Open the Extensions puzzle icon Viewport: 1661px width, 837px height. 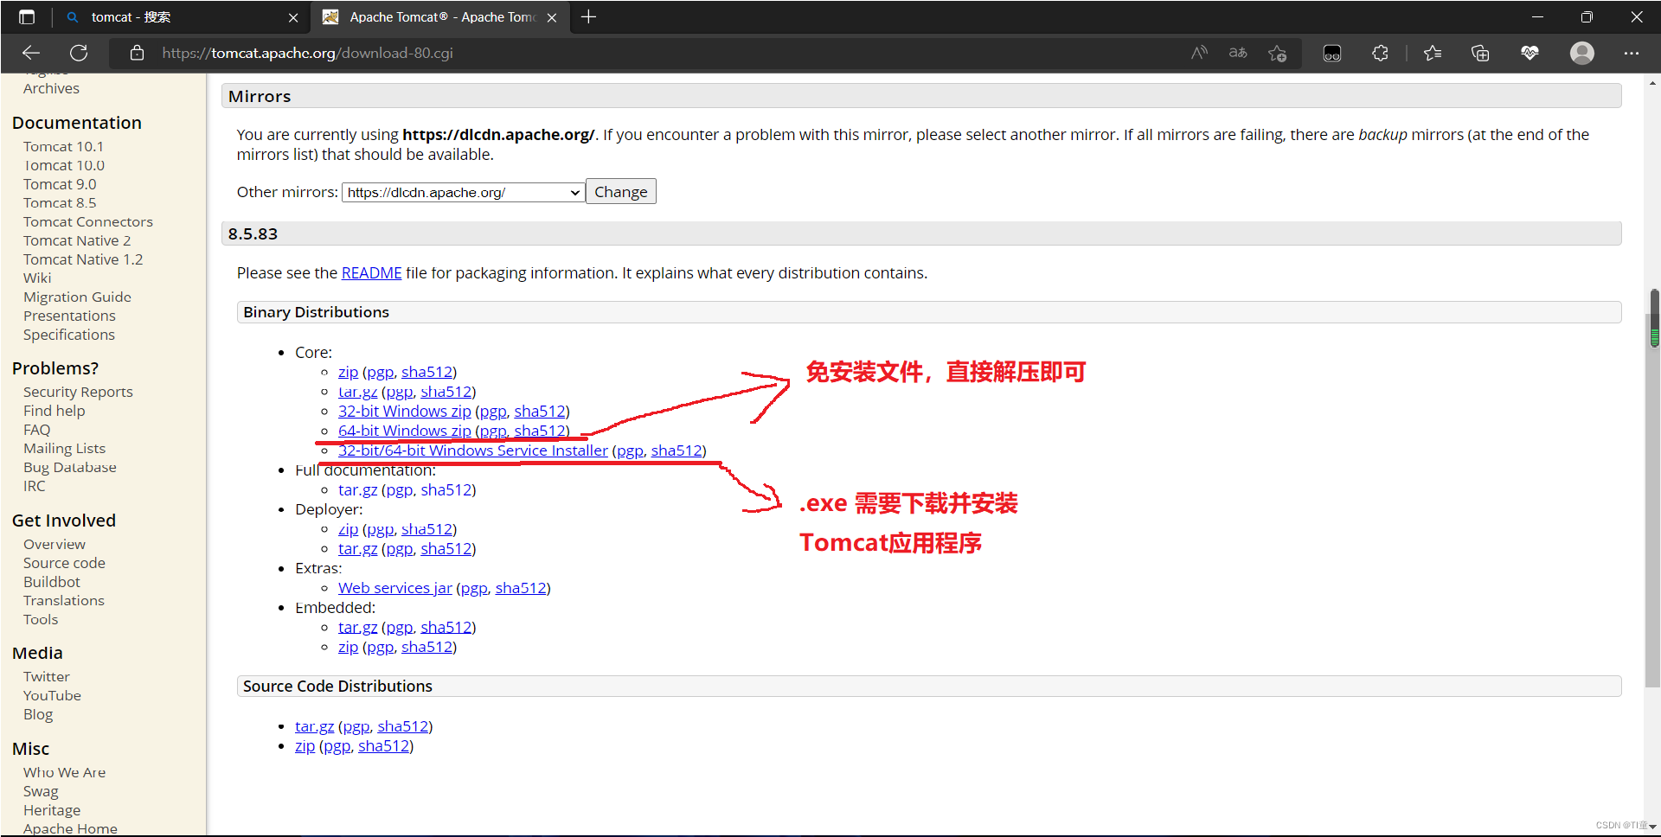click(1379, 53)
